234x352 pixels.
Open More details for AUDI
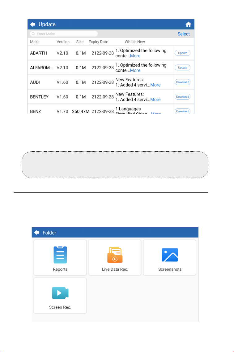[155, 85]
